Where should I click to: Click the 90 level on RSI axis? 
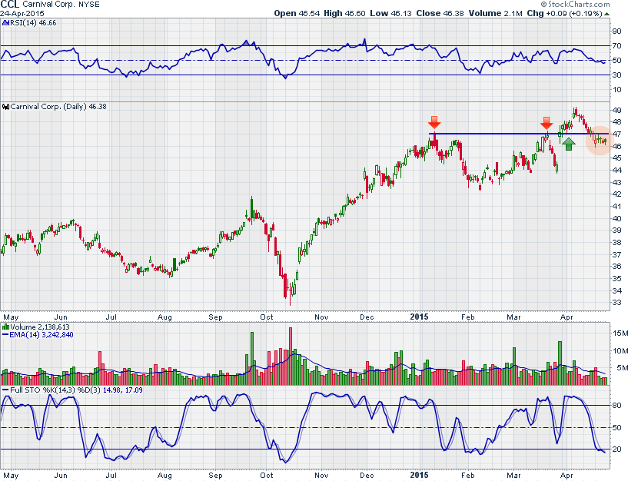[616, 32]
